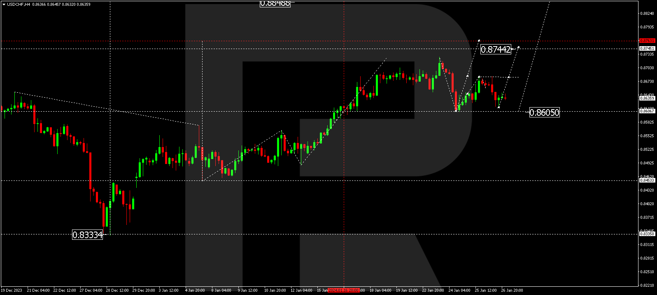Click the 29 Dec 20:00 time label
657x295 pixels.
144,290
